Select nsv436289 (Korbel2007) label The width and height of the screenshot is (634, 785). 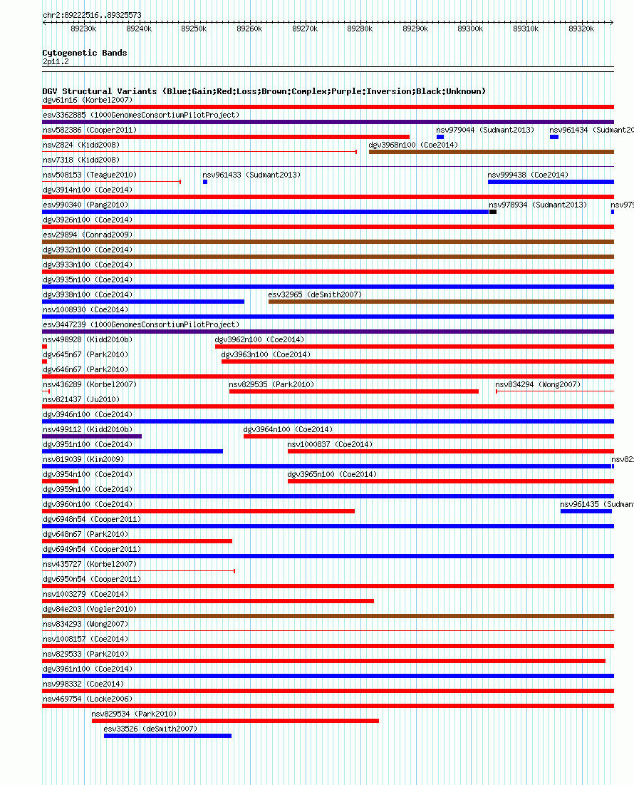pyautogui.click(x=90, y=386)
